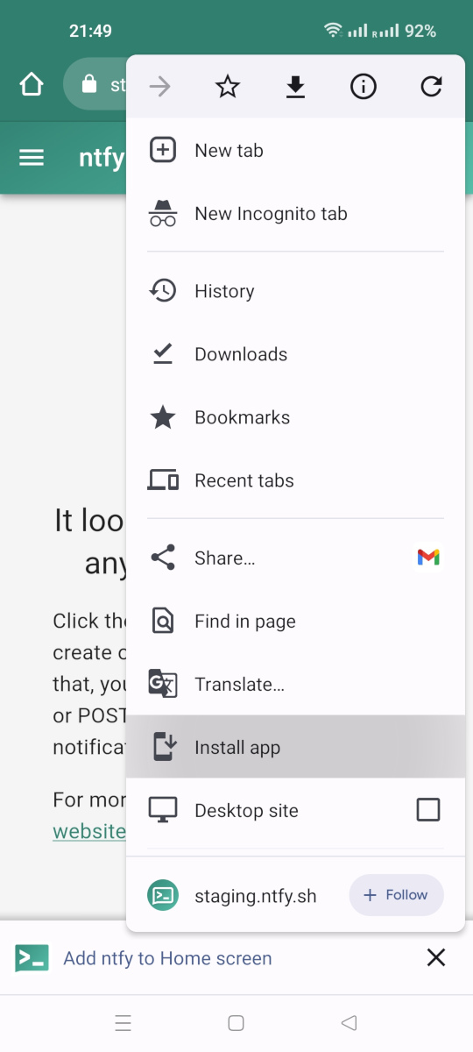Tap Add ntfy to Home screen
Image resolution: width=473 pixels, height=1052 pixels.
pyautogui.click(x=167, y=958)
